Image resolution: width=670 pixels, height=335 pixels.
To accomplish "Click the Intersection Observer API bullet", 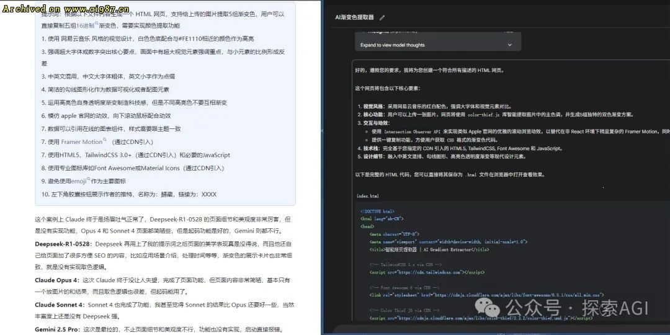I will (x=518, y=132).
